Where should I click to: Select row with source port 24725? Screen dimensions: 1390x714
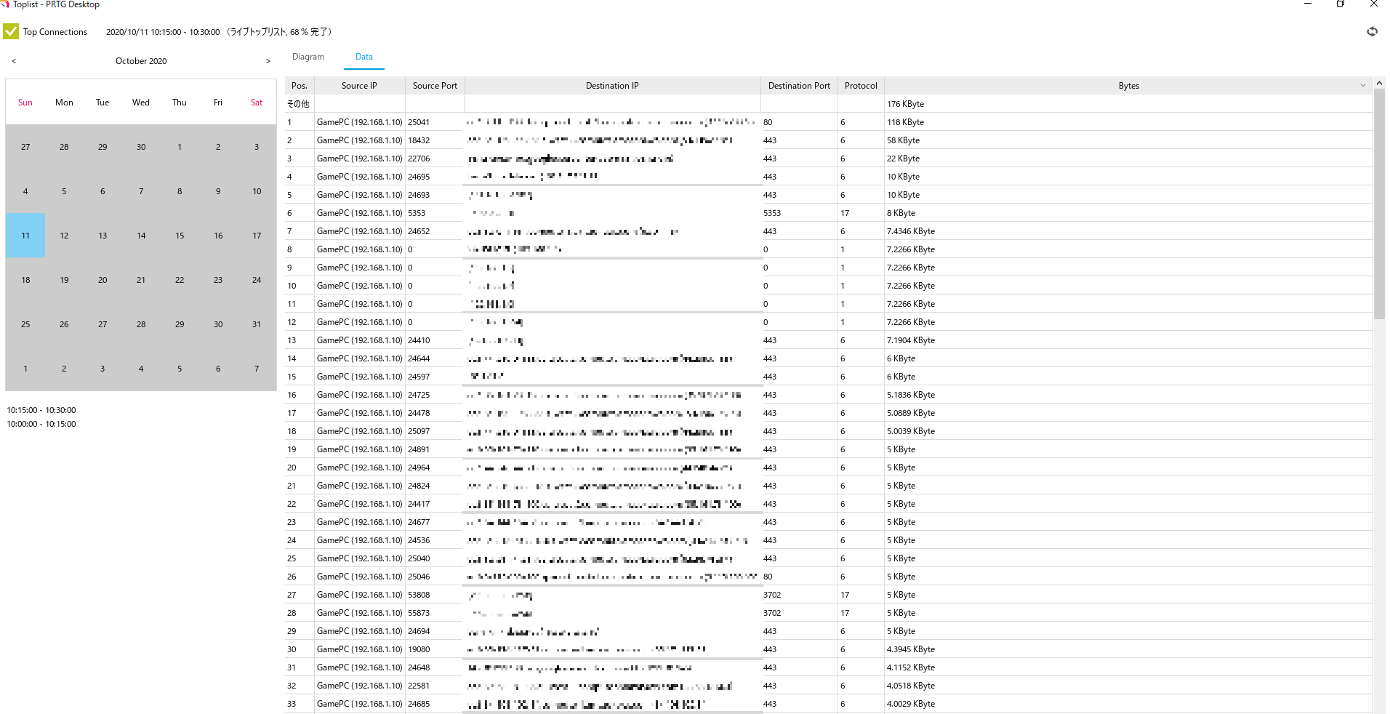(x=829, y=395)
